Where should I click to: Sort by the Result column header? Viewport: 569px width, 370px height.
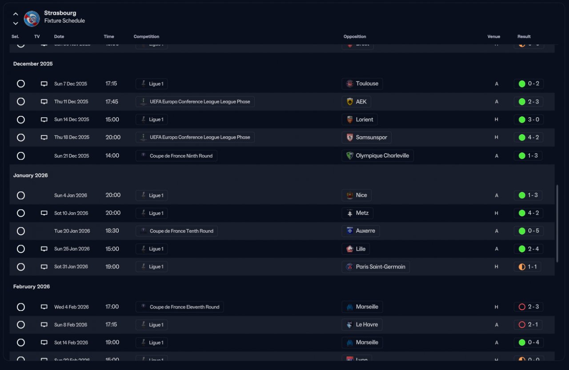click(524, 37)
